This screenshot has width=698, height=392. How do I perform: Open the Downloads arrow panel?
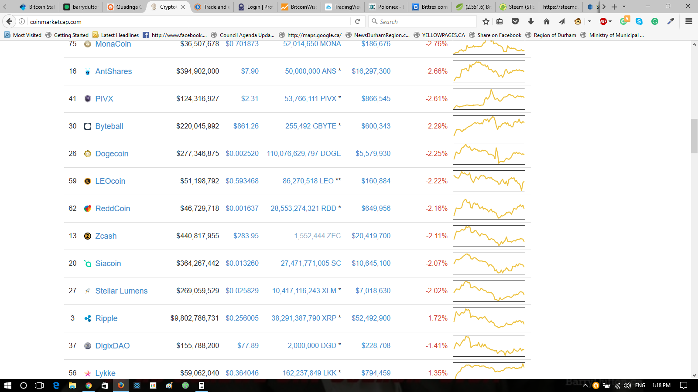[531, 21]
